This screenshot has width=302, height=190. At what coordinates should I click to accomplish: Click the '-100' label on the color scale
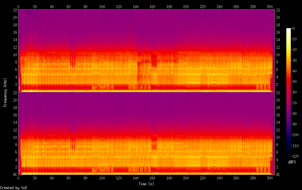point(295,134)
